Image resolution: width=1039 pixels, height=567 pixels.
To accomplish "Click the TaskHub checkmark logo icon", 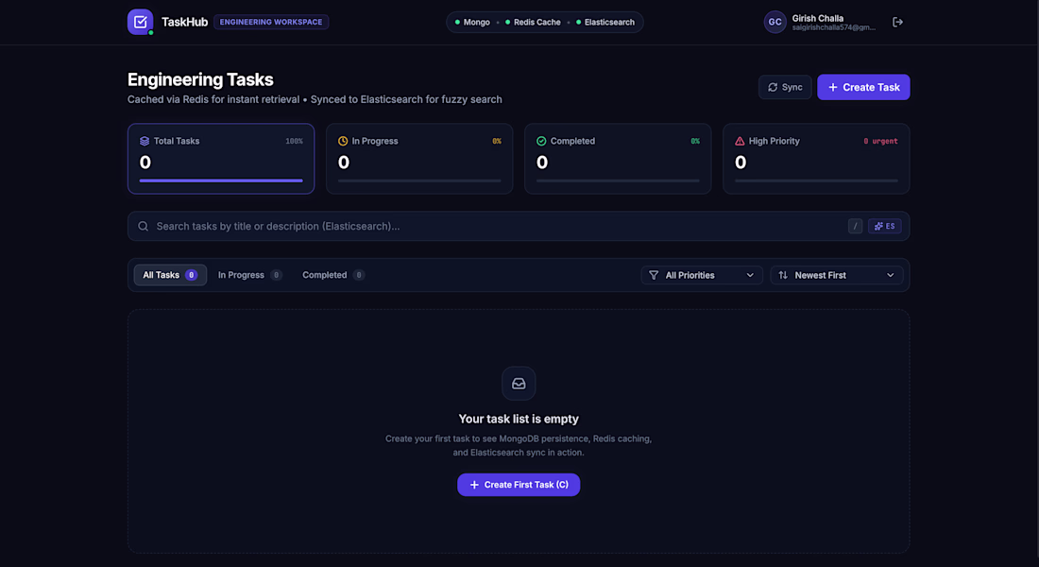I will tap(140, 22).
